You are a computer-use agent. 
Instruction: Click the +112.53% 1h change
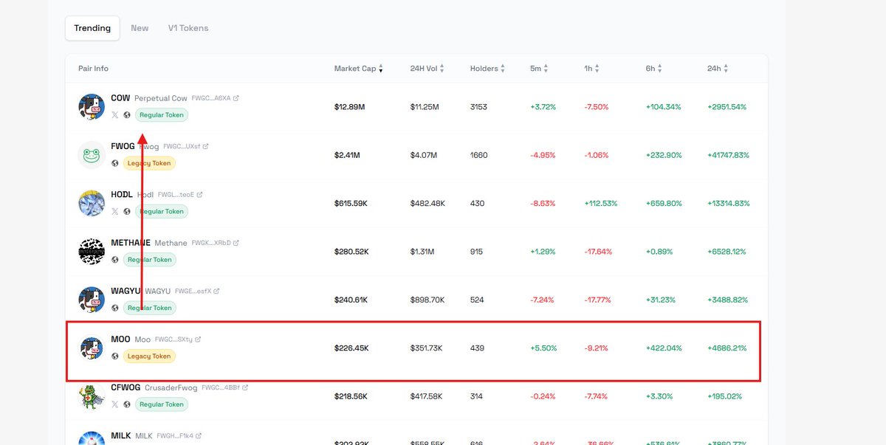[601, 204]
